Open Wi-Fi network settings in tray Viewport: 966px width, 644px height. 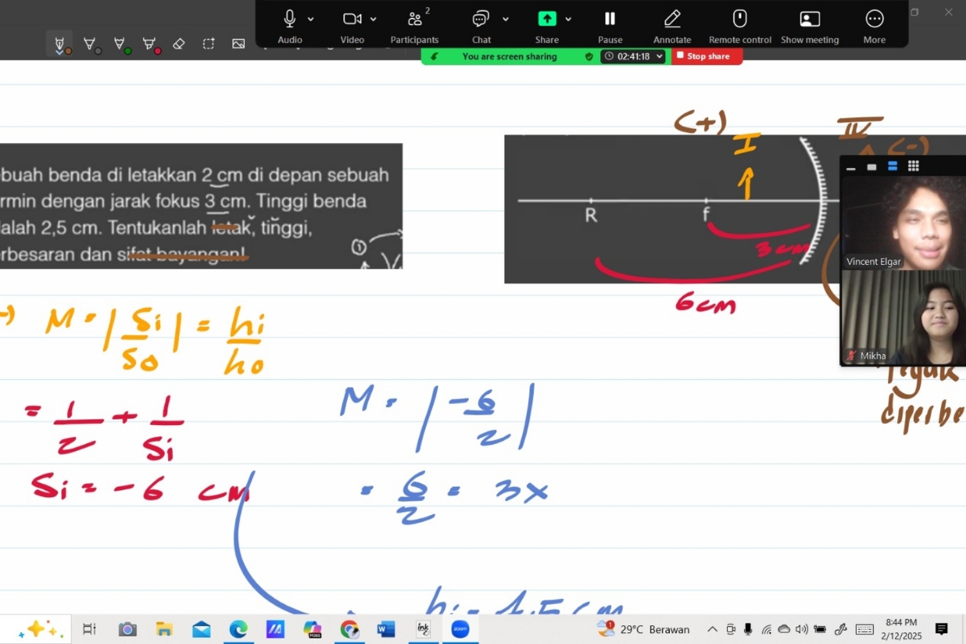766,629
